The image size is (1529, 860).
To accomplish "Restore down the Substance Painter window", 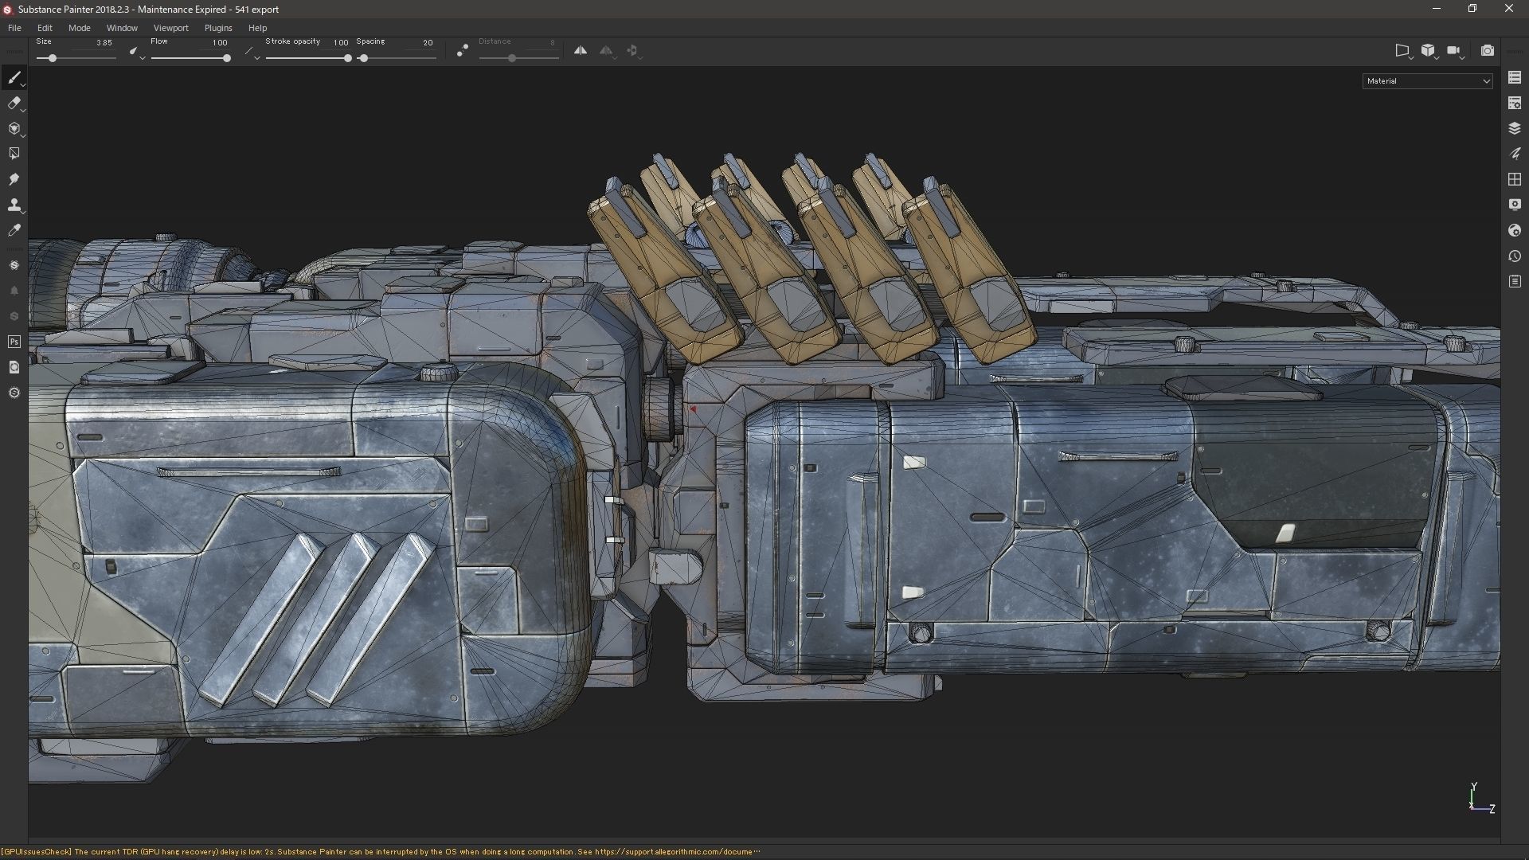I will [x=1472, y=9].
